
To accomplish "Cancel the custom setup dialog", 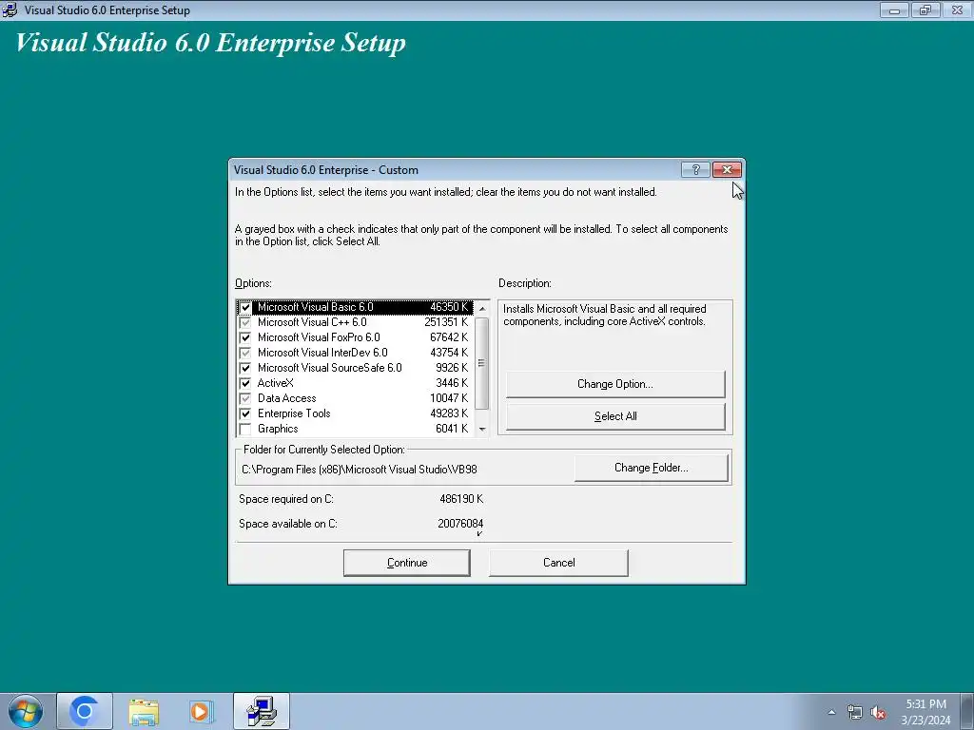I will (x=558, y=563).
